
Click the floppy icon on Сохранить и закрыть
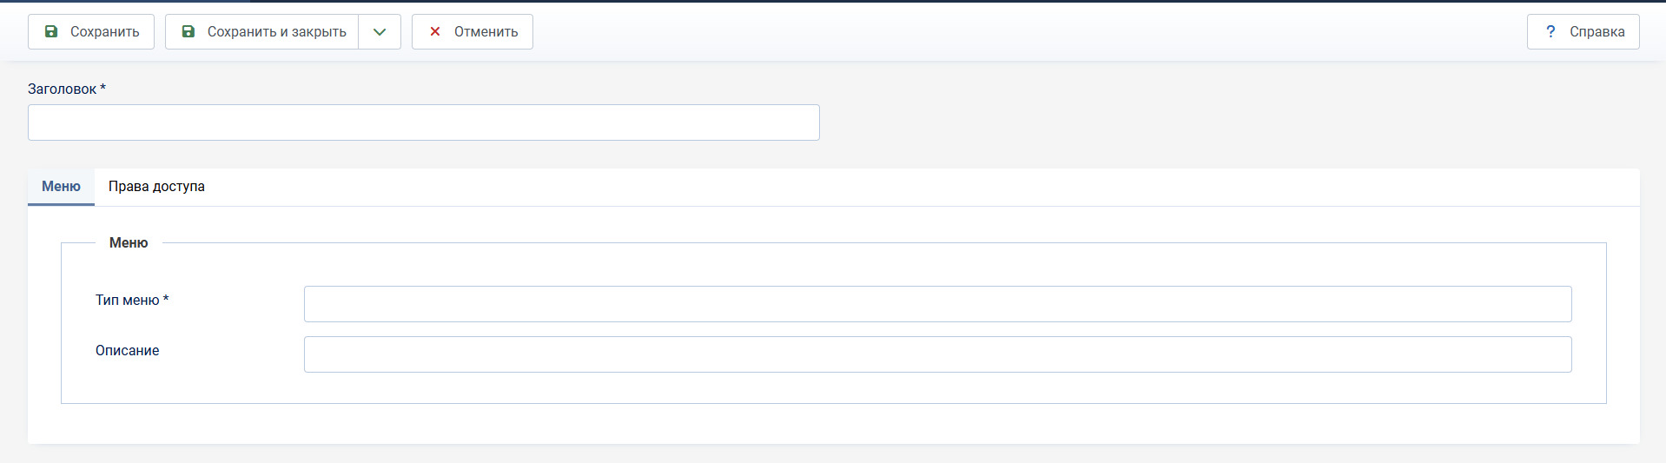tap(188, 31)
